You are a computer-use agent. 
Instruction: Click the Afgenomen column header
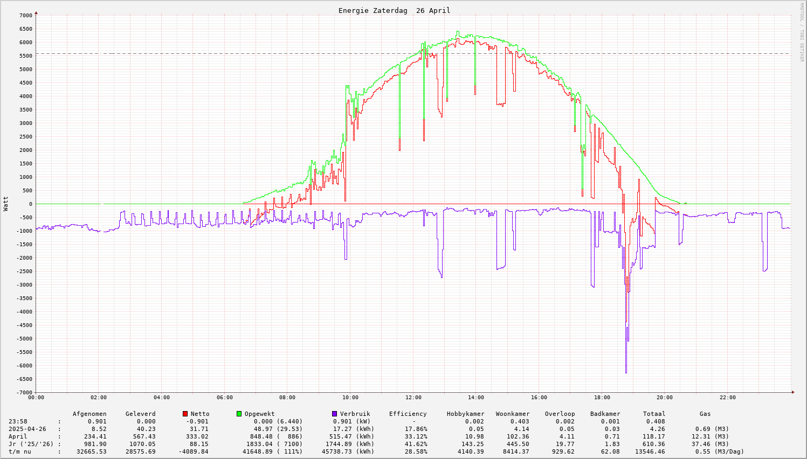(89, 414)
